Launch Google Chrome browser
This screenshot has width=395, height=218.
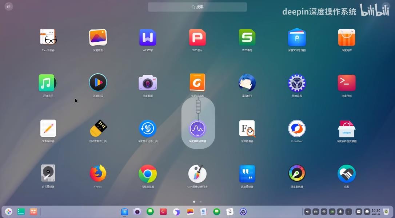[x=148, y=174]
